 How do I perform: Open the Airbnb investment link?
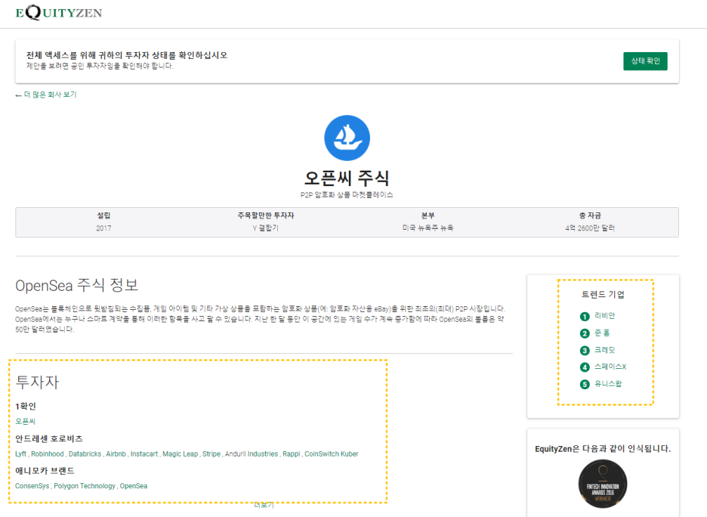click(x=116, y=454)
